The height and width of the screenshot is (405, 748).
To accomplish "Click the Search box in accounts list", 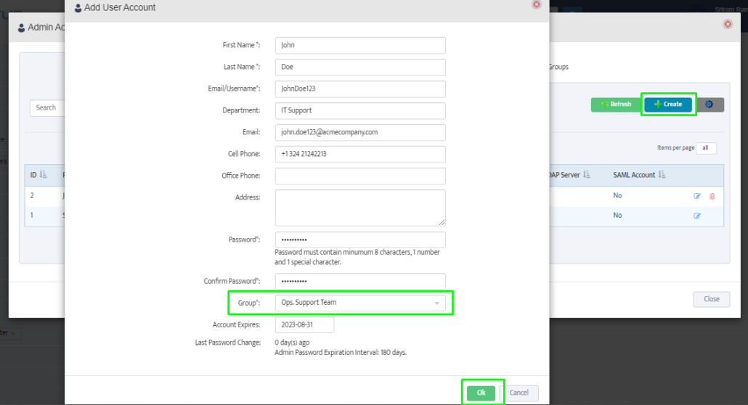I will (x=48, y=107).
